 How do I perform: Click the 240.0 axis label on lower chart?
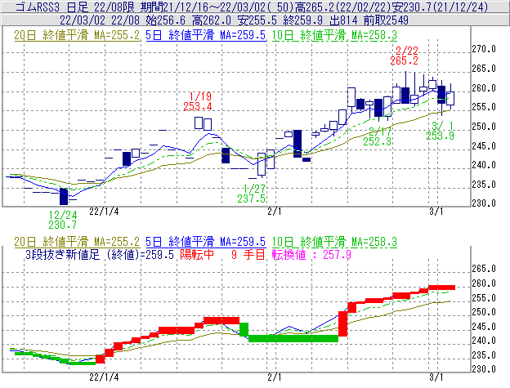tap(484, 341)
